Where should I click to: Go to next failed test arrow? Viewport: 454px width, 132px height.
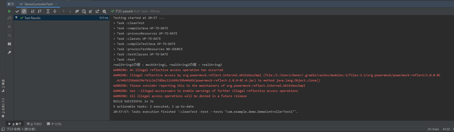click(x=70, y=11)
